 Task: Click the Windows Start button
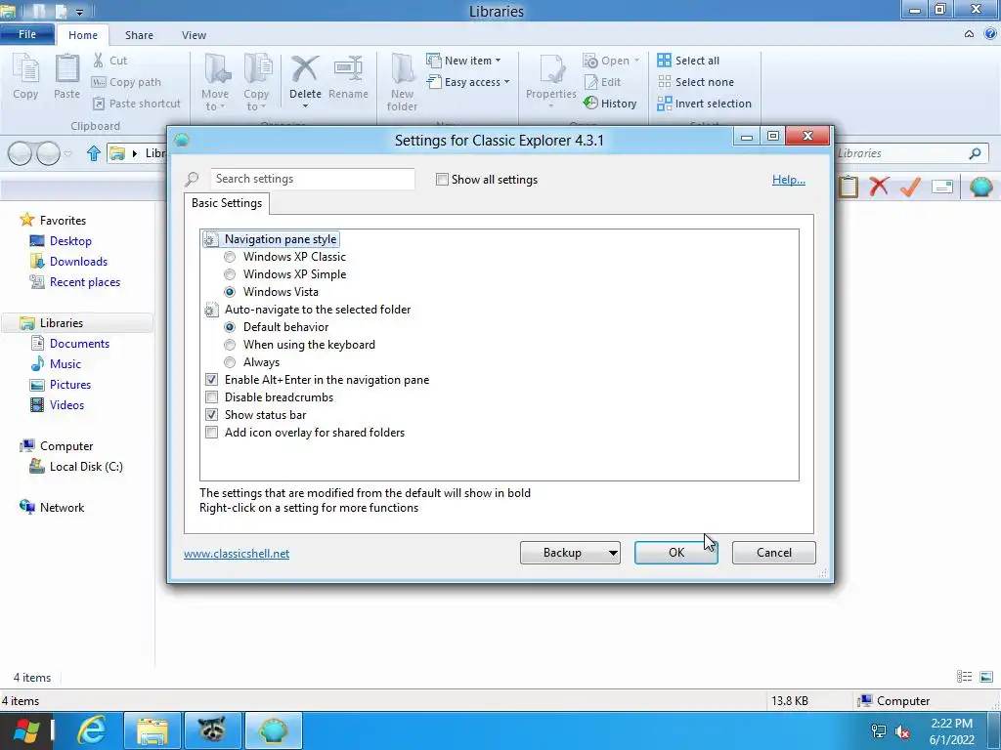pyautogui.click(x=26, y=730)
